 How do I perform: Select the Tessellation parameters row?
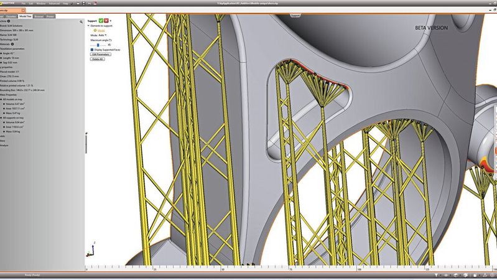[12, 49]
